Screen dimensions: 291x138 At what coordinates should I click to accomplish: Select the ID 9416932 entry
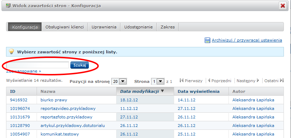click(x=18, y=100)
